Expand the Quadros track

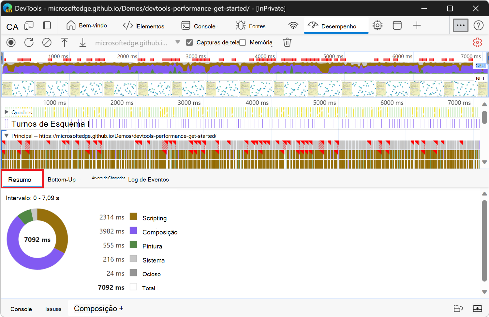[x=7, y=112]
